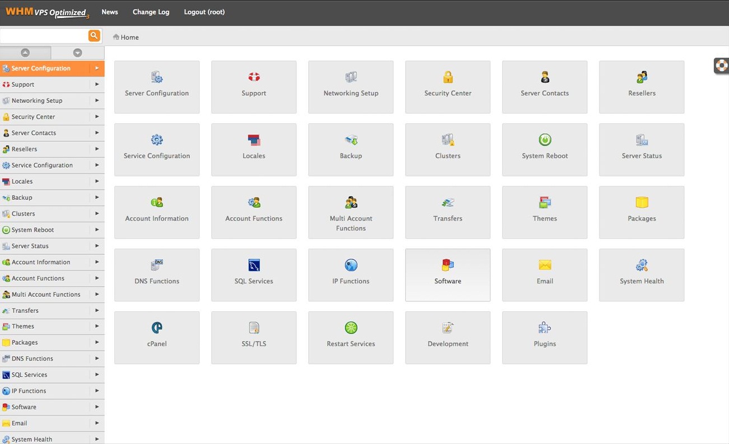729x444 pixels.
Task: Click the SSL/TLS icon
Action: [253, 337]
